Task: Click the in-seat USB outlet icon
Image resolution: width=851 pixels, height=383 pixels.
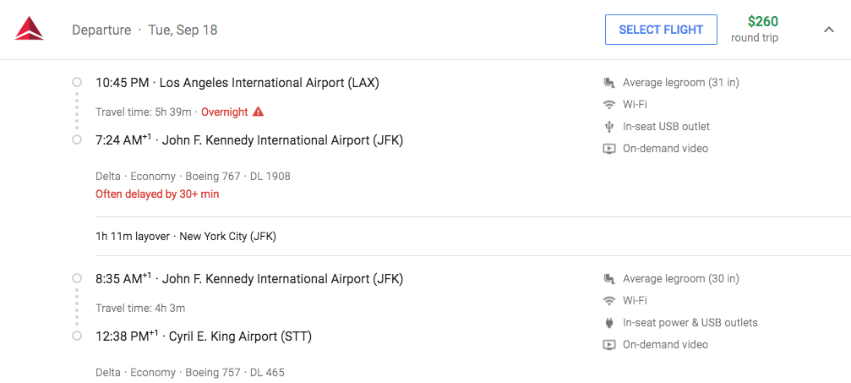Action: (x=608, y=127)
